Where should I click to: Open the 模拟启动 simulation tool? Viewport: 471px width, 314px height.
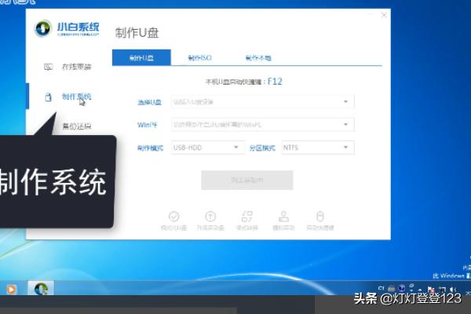pyautogui.click(x=283, y=221)
